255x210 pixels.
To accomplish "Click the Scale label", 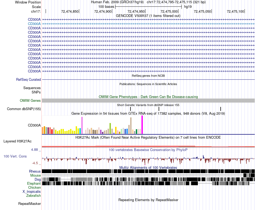I will pos(36,7).
